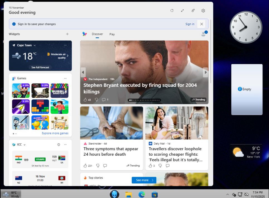Refresh the widgets feed
This screenshot has width=269, height=198.
172,11
